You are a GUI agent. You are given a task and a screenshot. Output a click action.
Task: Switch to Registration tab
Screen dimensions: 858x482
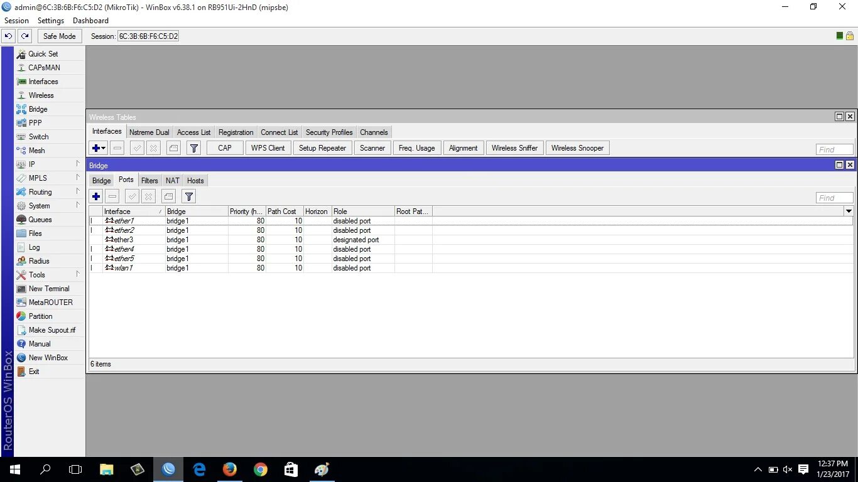pos(236,132)
